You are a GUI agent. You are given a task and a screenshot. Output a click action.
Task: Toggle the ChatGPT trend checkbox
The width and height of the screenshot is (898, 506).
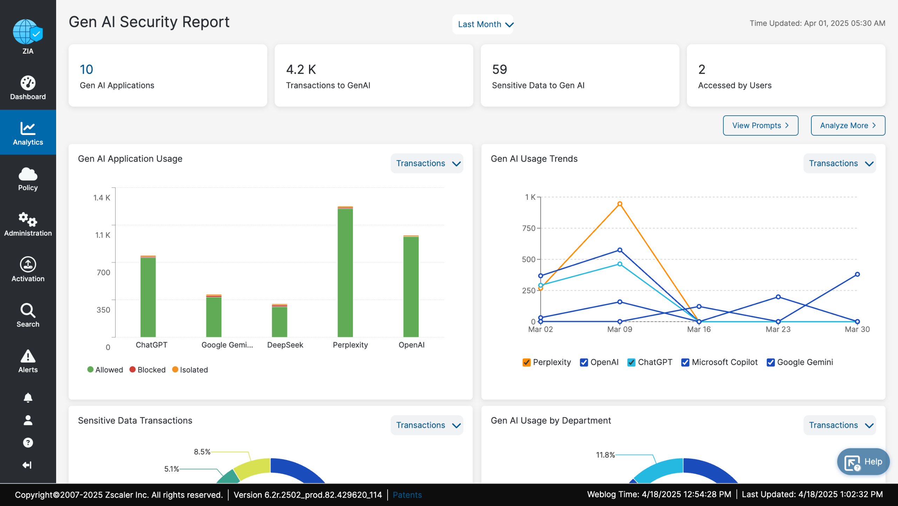pos(631,362)
